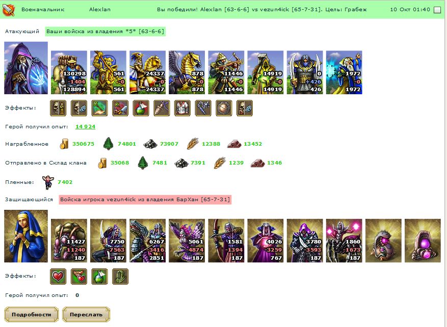The image size is (447, 327).
Task: Click the green attacker troops label *5* [63-6-6]
Action: [x=105, y=32]
